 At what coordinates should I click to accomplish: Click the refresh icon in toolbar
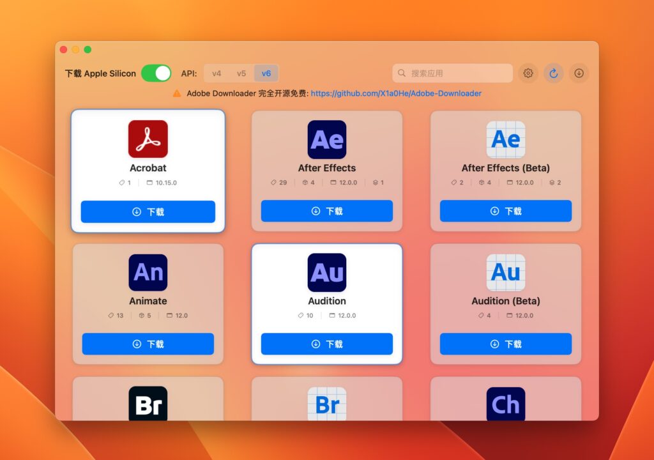pos(553,73)
